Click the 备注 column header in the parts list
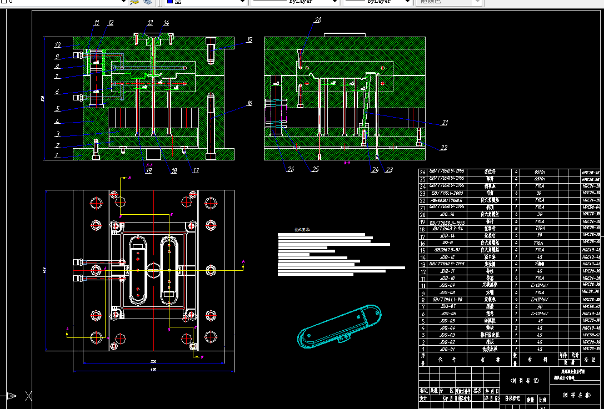Viewport: 604px width, 409px height. coord(590,360)
